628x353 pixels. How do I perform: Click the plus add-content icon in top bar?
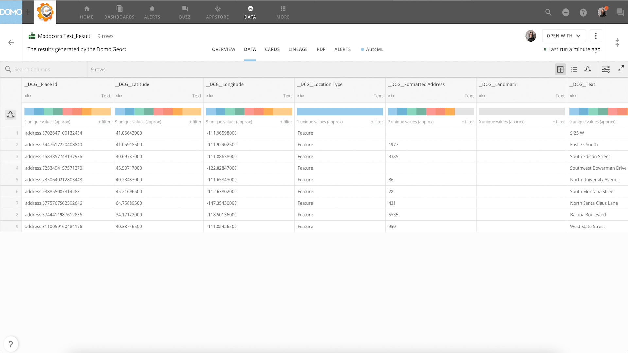coord(566,12)
